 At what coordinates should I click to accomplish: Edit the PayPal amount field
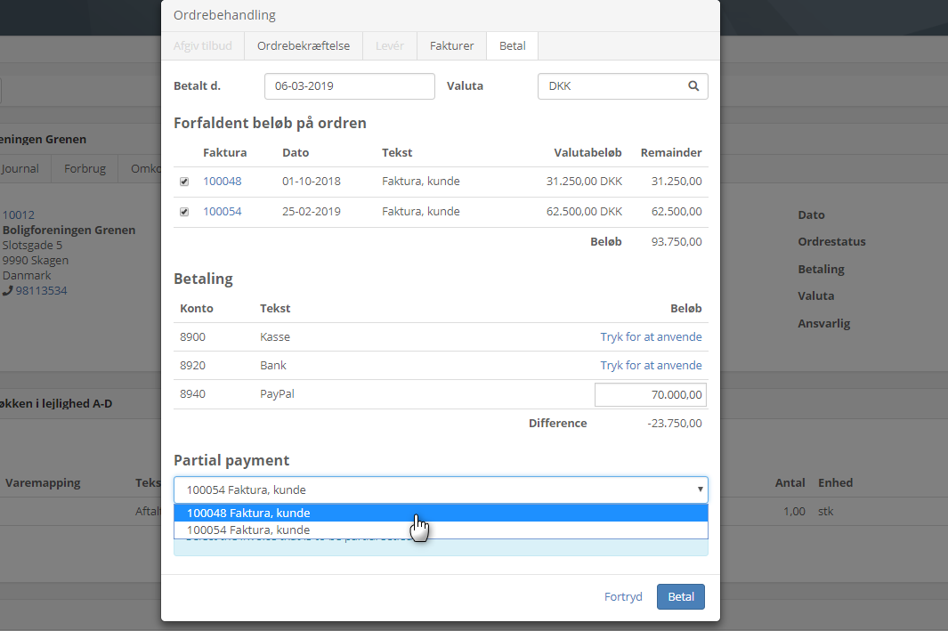[x=650, y=394]
